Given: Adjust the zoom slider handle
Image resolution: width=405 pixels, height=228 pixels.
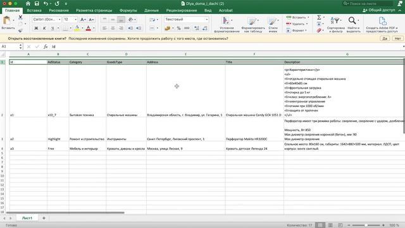Looking at the screenshot, I should tap(366, 225).
